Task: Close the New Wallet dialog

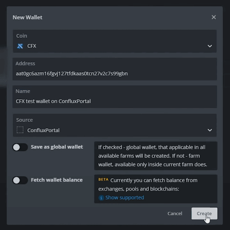Action: (214, 17)
